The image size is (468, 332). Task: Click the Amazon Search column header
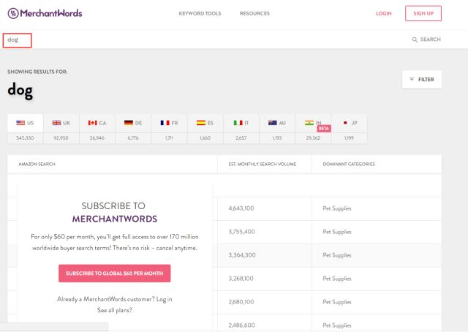[37, 164]
